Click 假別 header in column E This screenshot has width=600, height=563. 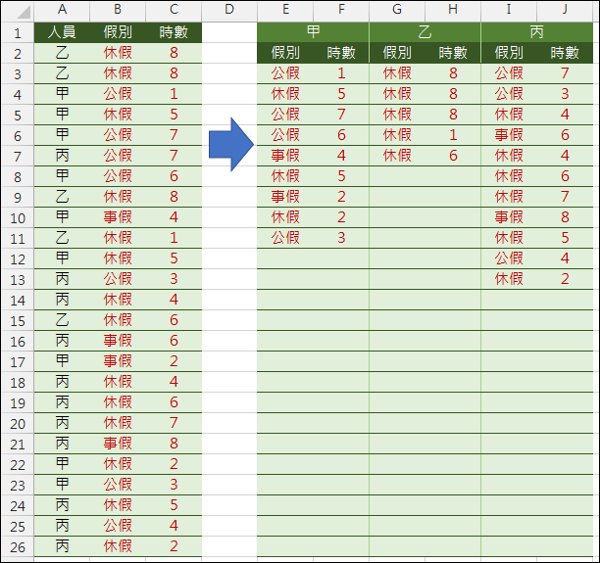[x=285, y=53]
